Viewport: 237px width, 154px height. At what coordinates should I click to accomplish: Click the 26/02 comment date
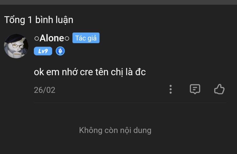[45, 90]
